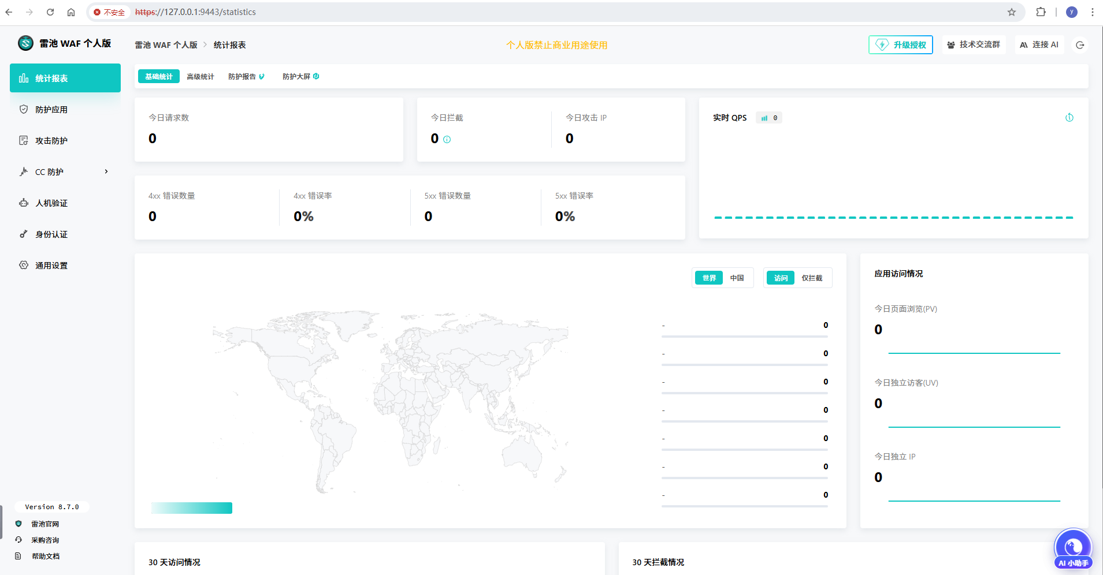Click the info icon beside 今日拦截 value
This screenshot has width=1103, height=575.
pyautogui.click(x=447, y=139)
